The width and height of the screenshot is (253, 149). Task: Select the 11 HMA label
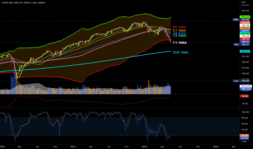pyautogui.click(x=180, y=43)
